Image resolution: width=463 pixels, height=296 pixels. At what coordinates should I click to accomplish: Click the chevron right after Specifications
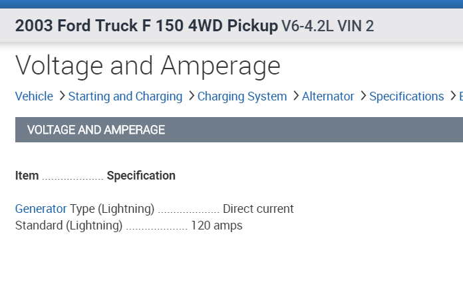pos(453,96)
